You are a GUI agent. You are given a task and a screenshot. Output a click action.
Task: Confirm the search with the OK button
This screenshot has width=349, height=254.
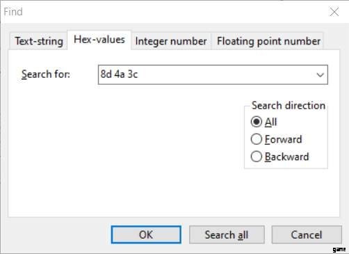click(x=146, y=235)
